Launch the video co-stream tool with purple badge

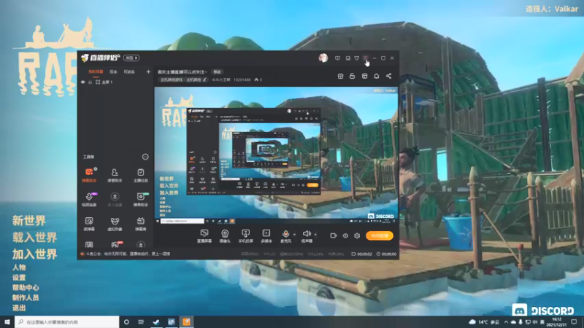point(89,199)
